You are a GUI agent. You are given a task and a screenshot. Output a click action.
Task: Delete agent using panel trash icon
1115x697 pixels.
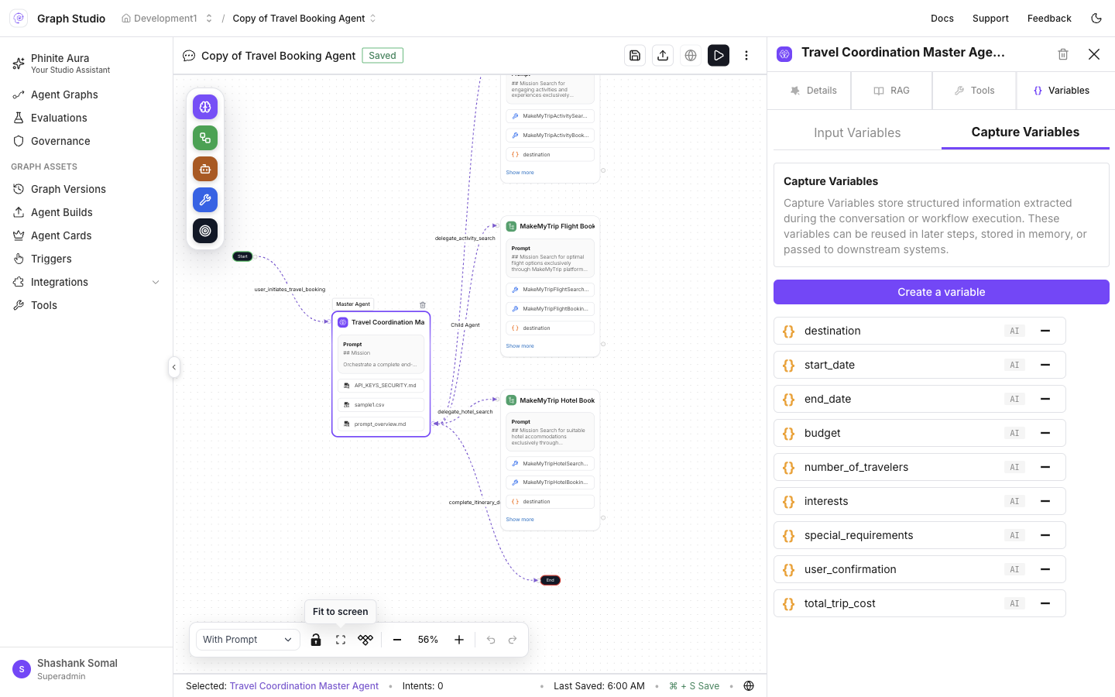point(1063,54)
